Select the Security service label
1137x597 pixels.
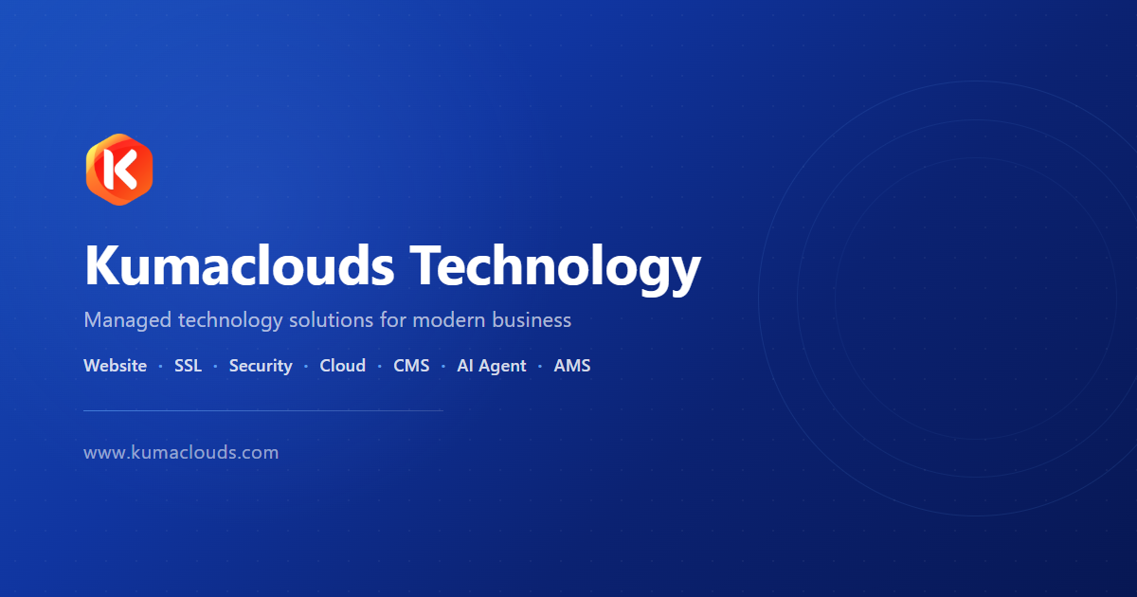tap(261, 366)
